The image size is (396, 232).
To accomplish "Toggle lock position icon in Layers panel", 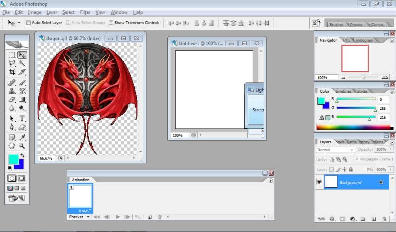I will pyautogui.click(x=344, y=169).
